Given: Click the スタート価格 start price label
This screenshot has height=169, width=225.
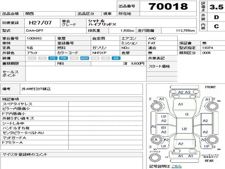Looking at the screenshot, I should 159,66.
